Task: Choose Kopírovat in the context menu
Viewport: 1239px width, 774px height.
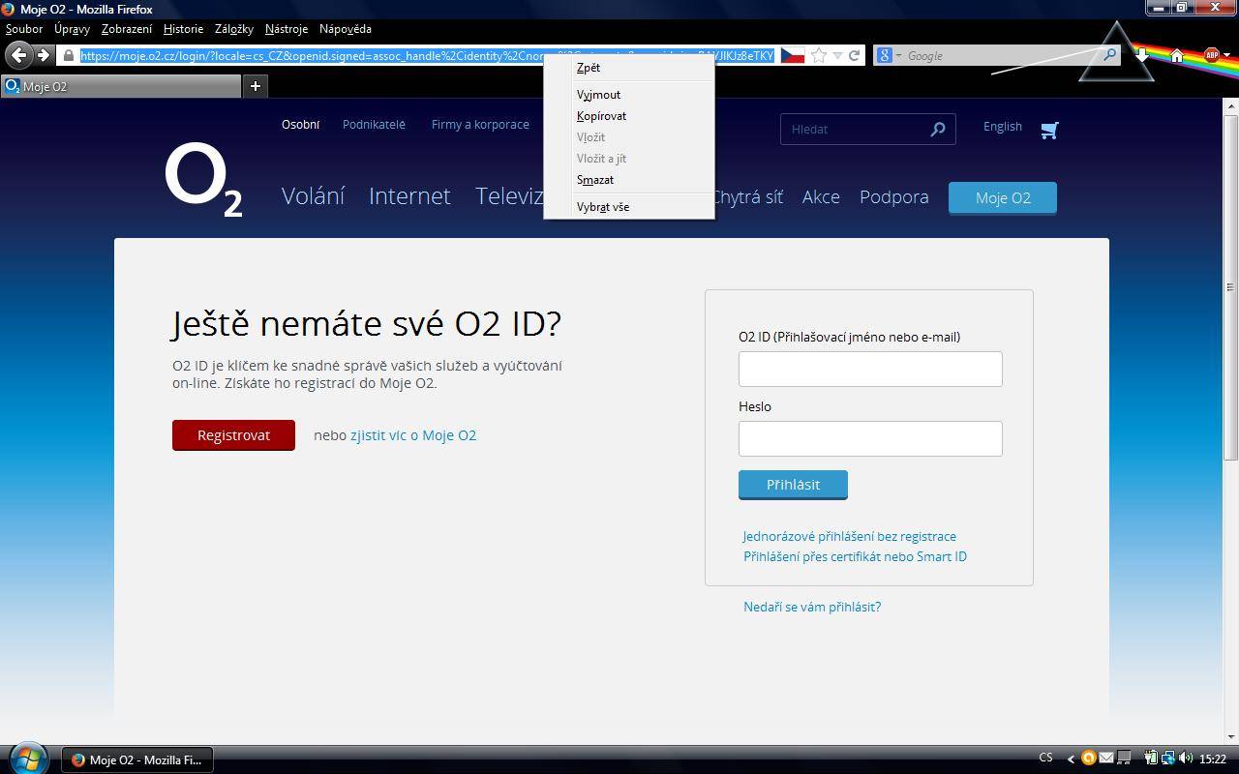Action: [629, 116]
